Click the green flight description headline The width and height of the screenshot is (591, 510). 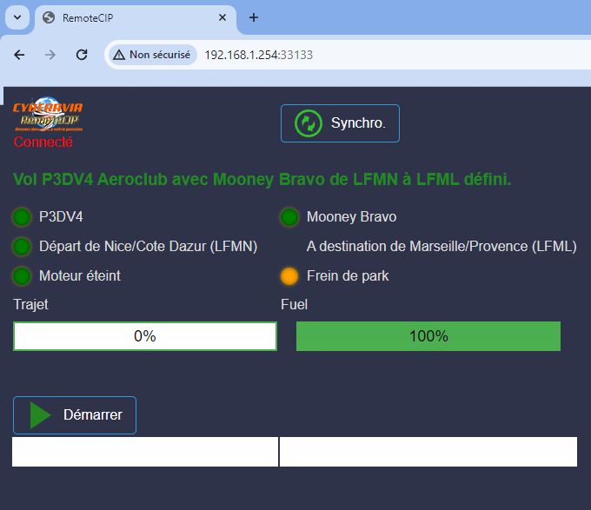click(262, 179)
